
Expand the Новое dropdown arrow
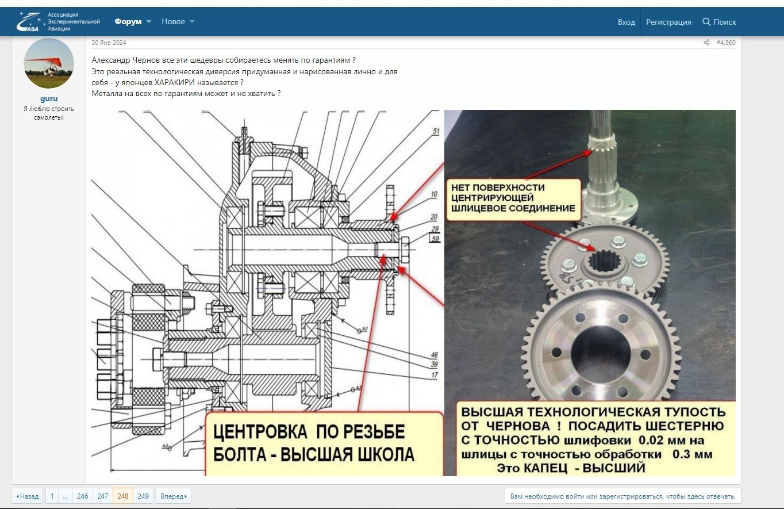click(x=191, y=21)
